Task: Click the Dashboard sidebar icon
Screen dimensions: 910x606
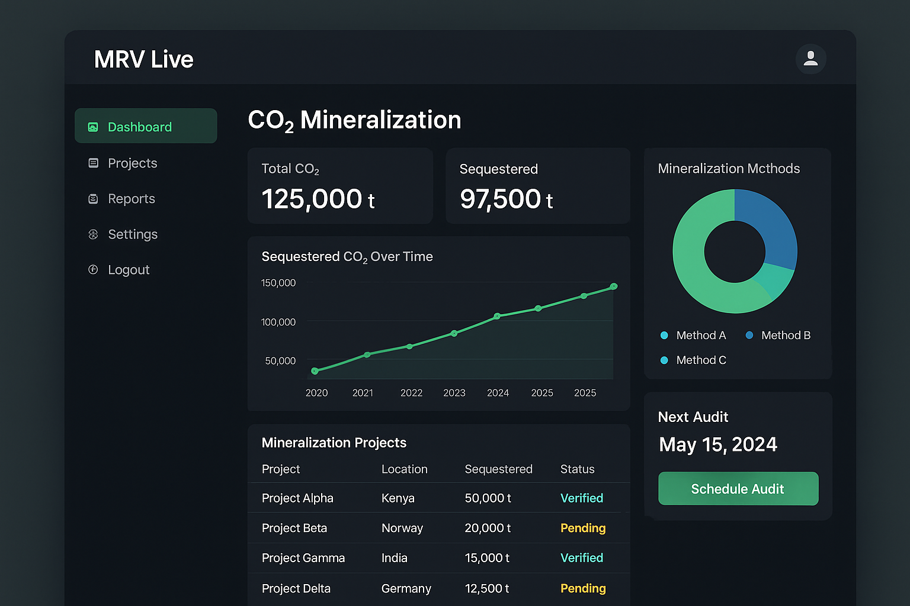Action: tap(93, 127)
